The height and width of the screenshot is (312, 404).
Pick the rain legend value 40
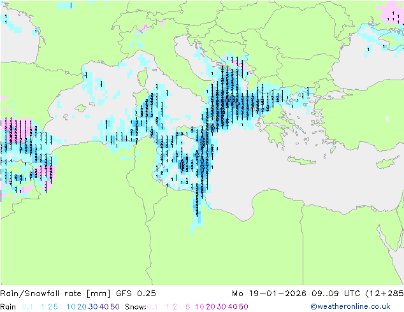pos(104,307)
